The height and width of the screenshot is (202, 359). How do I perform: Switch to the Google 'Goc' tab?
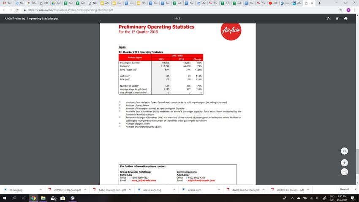[x=32, y=3]
